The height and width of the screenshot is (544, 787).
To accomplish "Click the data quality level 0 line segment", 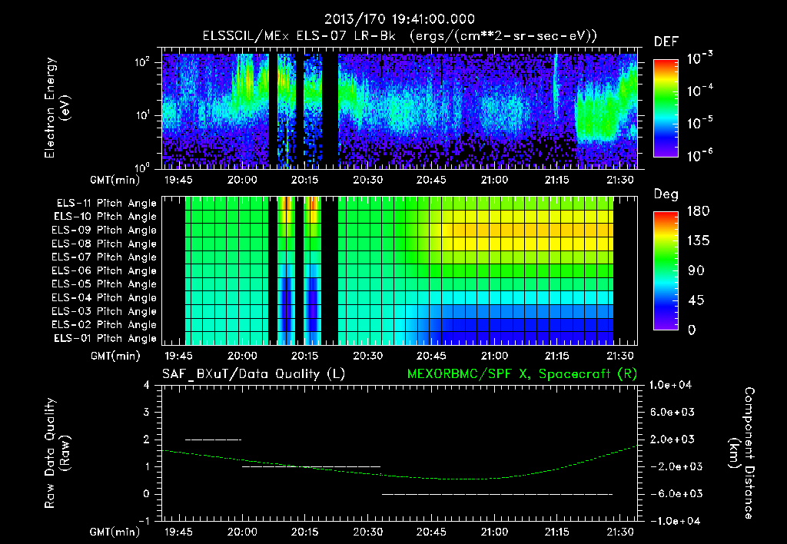I will [497, 494].
